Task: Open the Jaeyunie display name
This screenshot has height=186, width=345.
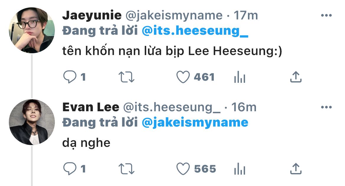Action: point(92,15)
